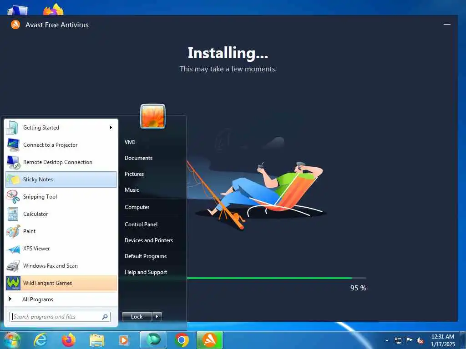Minimize the Avast installer window

pyautogui.click(x=447, y=25)
